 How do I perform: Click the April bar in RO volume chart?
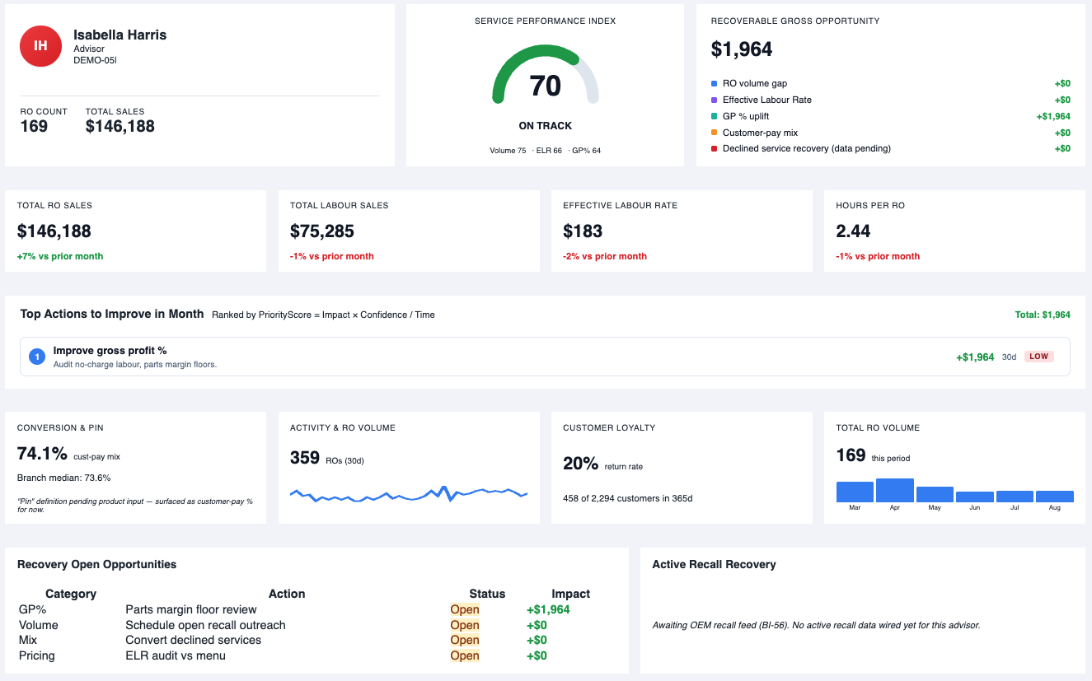pyautogui.click(x=894, y=490)
